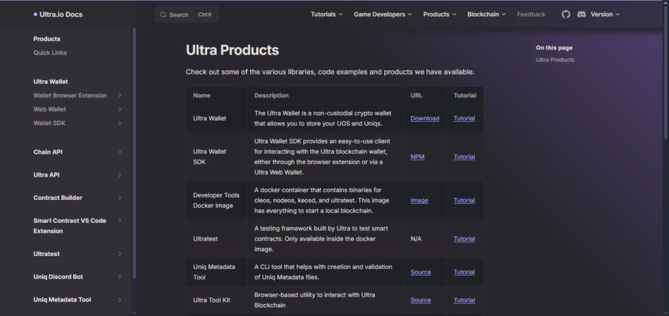Expand the Uniq Metadata Tool chevron
This screenshot has width=669, height=316.
[120, 300]
